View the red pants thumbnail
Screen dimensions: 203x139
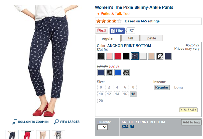27,135
